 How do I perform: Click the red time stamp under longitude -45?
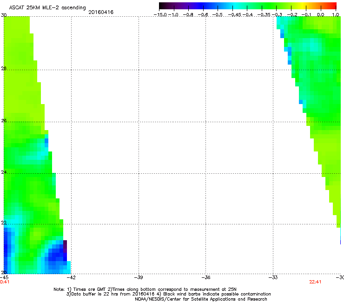coord(5,282)
